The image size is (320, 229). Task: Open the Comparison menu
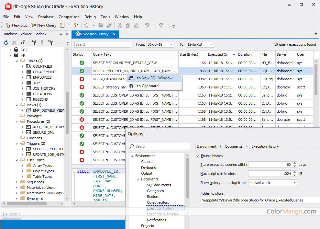(x=69, y=17)
